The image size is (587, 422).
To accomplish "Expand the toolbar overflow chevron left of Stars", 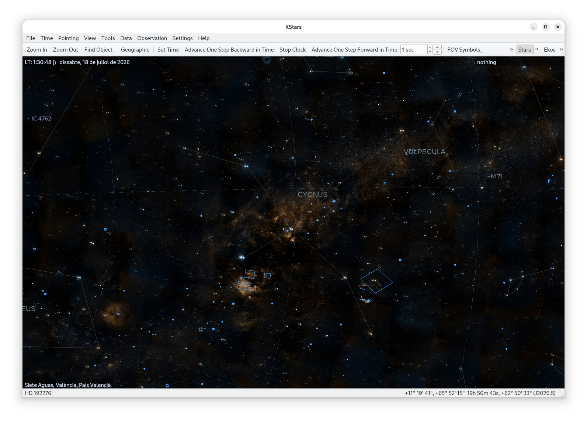I will 511,49.
